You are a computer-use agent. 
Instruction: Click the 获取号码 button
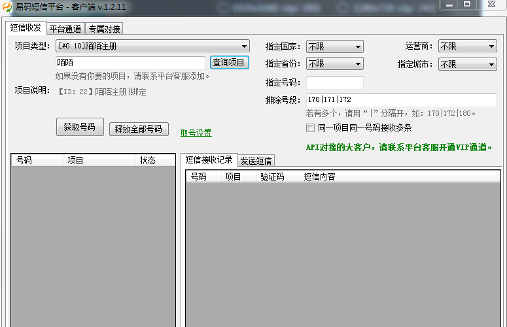point(80,127)
